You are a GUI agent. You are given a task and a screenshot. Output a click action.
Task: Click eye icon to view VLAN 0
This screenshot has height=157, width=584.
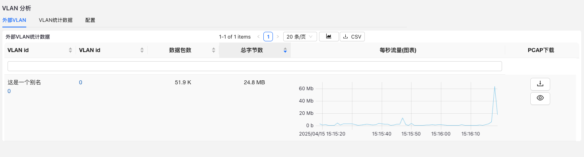540,98
